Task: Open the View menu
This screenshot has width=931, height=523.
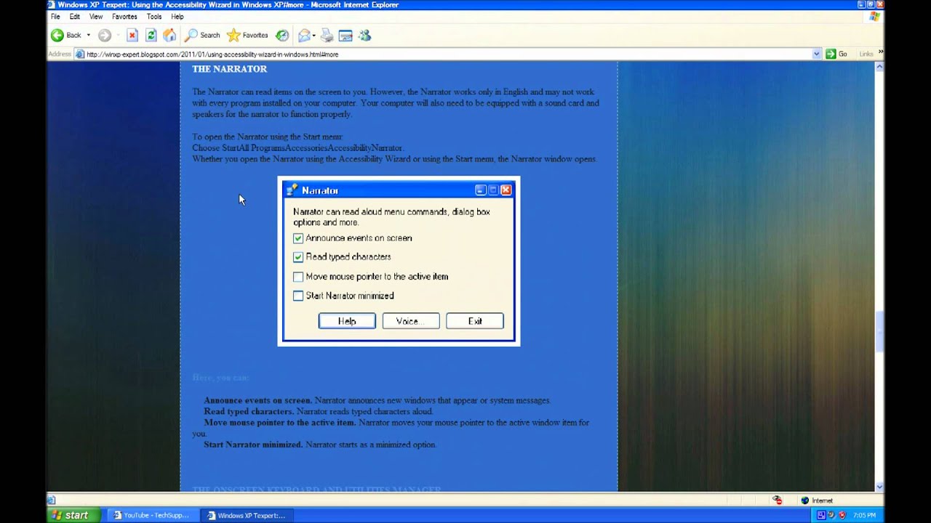Action: [x=96, y=16]
